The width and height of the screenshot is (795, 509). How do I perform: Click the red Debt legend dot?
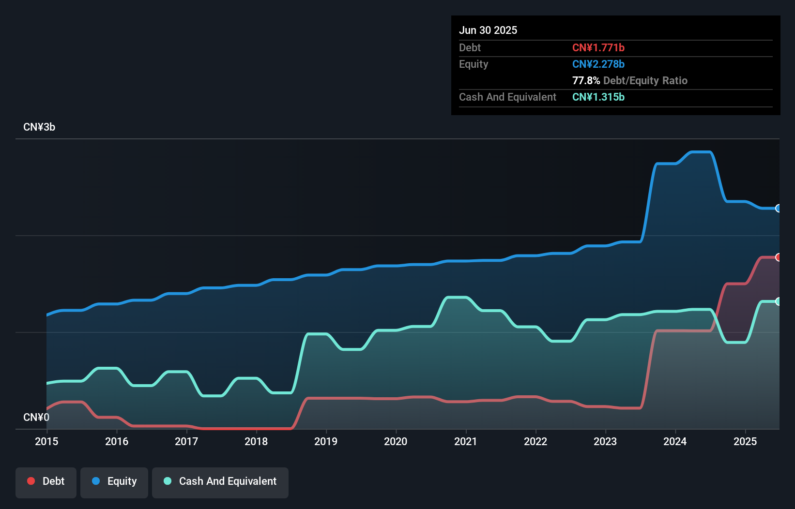(31, 481)
